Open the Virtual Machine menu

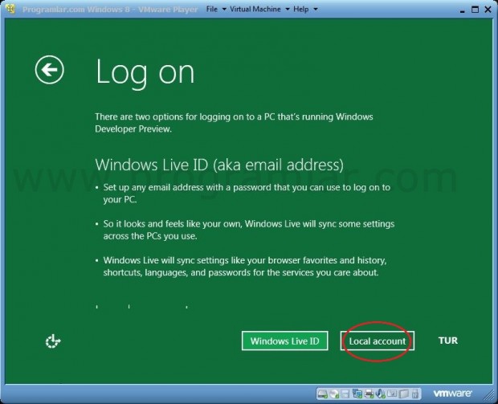255,9
